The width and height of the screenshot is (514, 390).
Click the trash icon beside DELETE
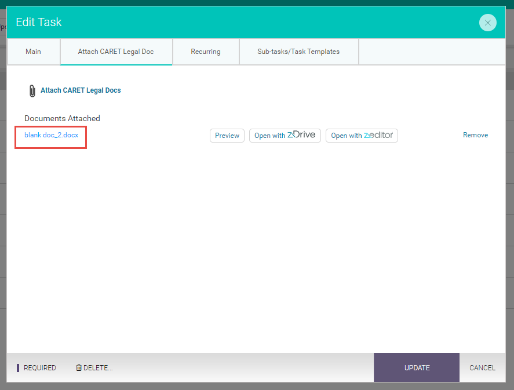pos(79,367)
